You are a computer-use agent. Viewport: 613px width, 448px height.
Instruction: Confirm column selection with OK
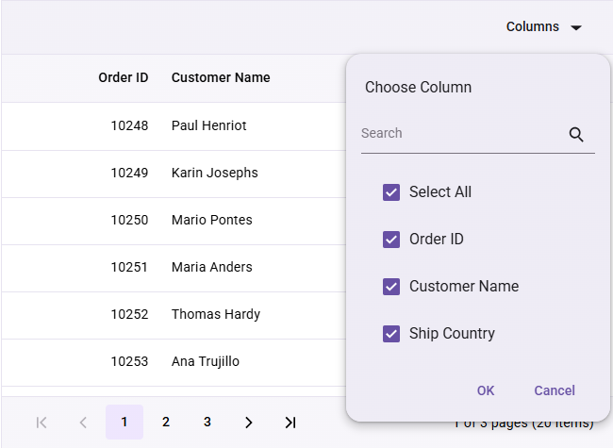[486, 390]
